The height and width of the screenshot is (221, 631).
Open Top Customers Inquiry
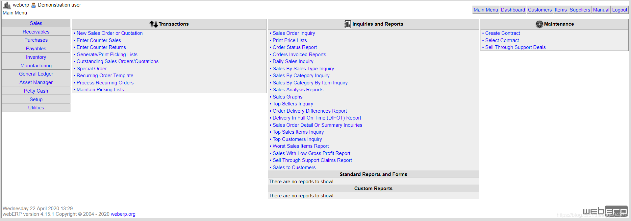click(x=297, y=139)
